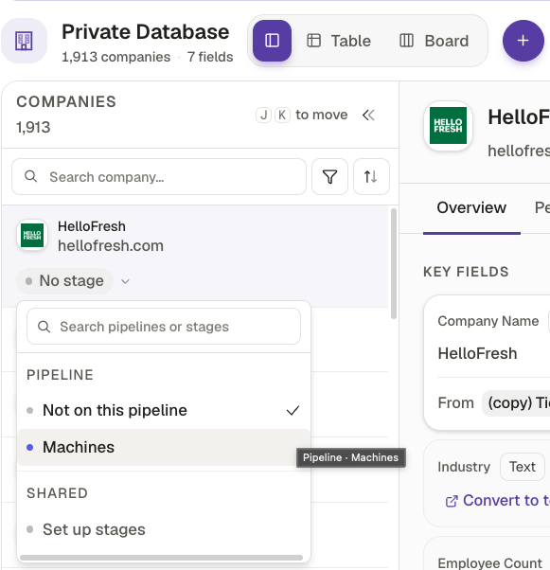Toggle the No stage dropdown

pyautogui.click(x=64, y=281)
